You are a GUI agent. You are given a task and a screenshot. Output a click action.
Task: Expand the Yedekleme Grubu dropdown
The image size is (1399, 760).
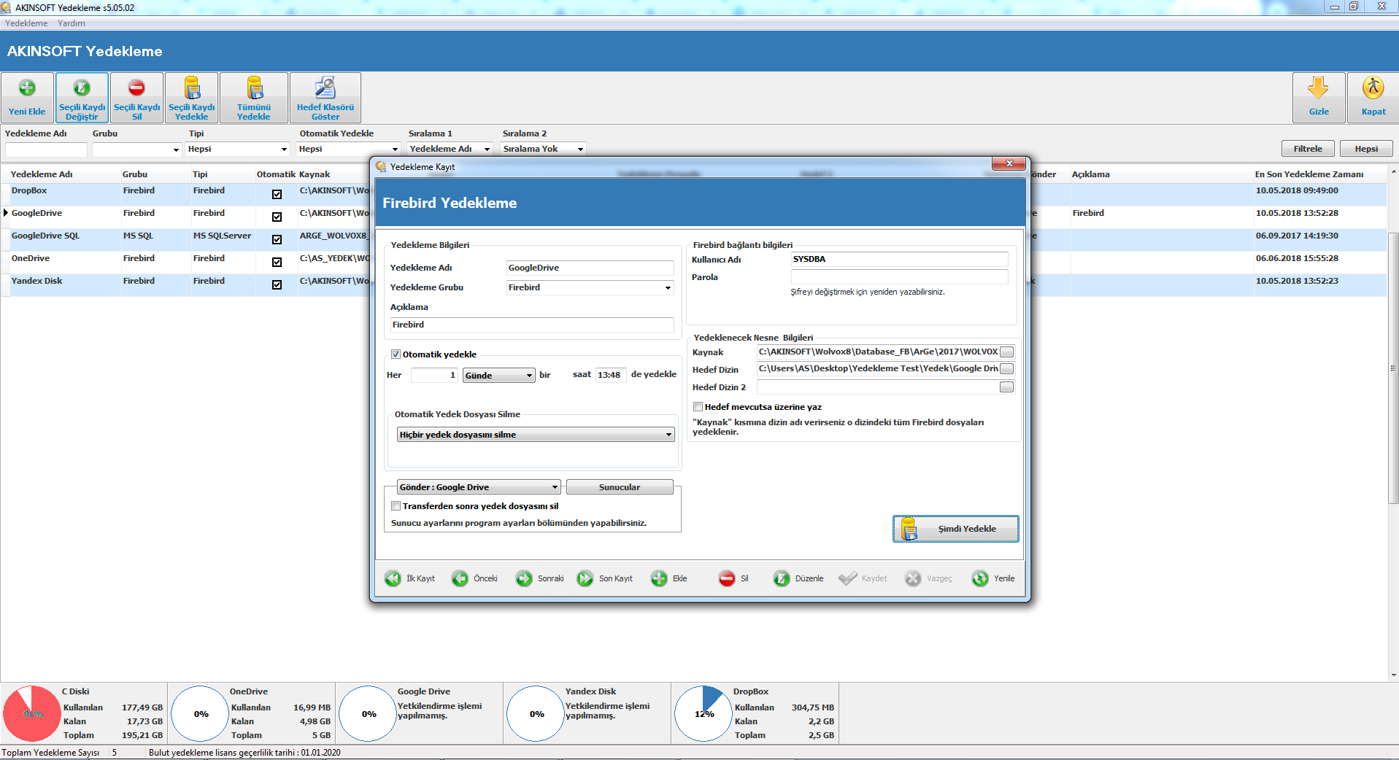(x=667, y=288)
